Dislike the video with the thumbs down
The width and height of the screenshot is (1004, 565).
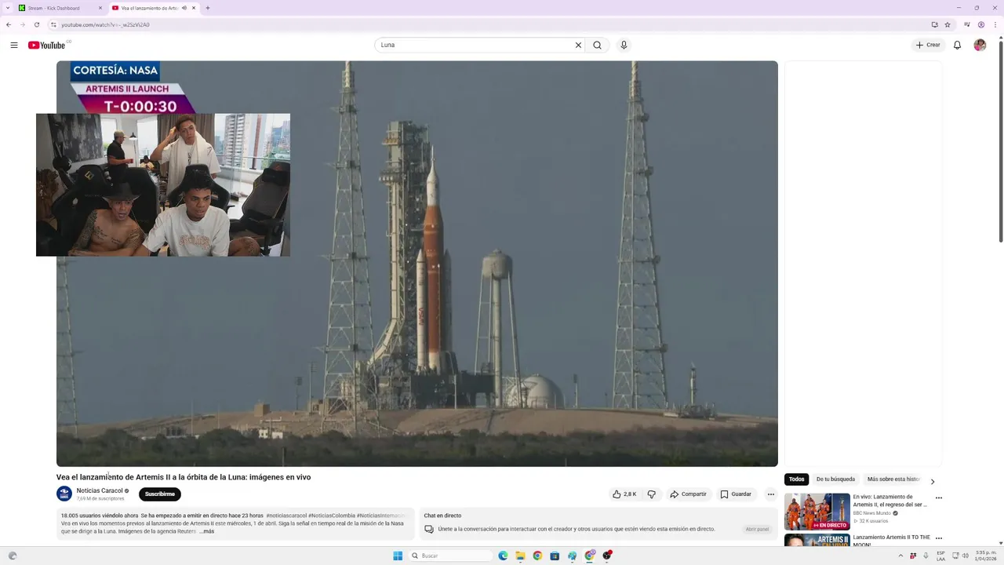click(x=651, y=494)
